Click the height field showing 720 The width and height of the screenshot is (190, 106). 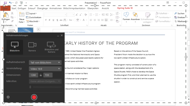(x=48, y=75)
